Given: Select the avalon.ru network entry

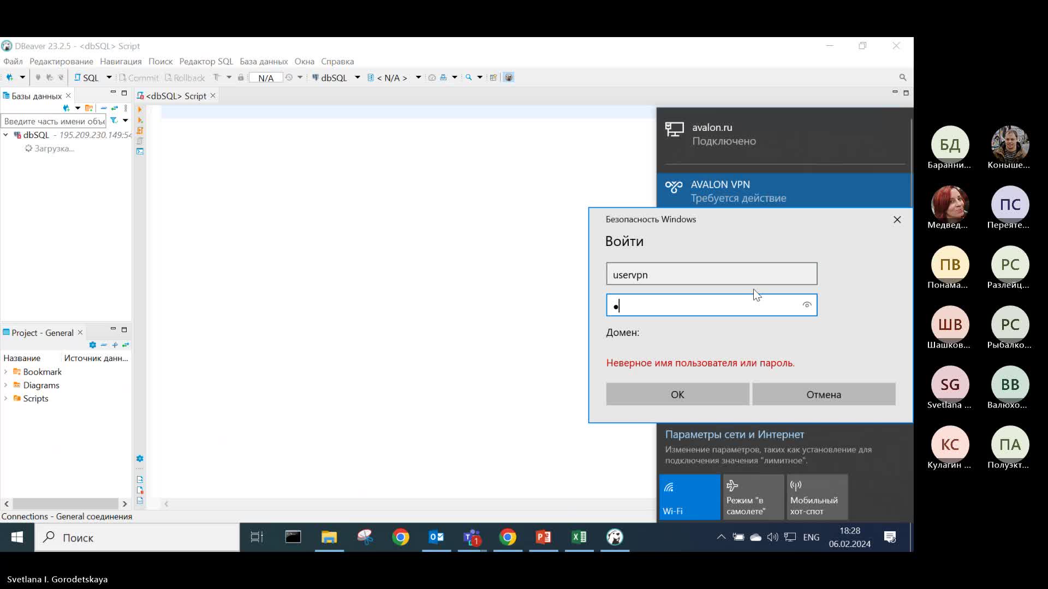Looking at the screenshot, I should (784, 134).
